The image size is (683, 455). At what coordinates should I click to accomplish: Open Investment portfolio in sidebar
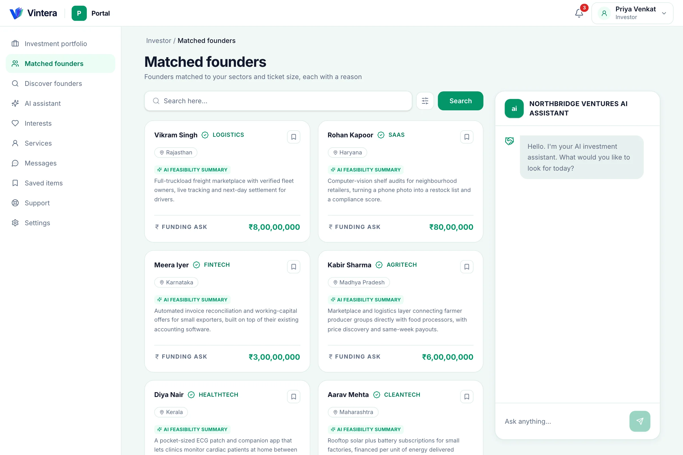pyautogui.click(x=60, y=44)
